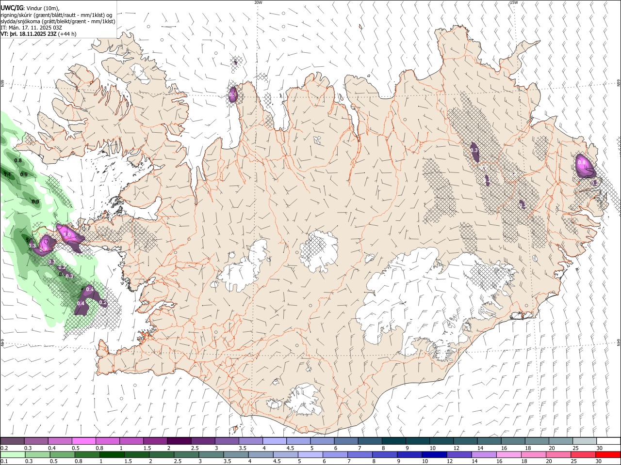Pick the upper-row swatch between 4 and 4.5
The height and width of the screenshot is (465, 621).
pyautogui.click(x=275, y=441)
